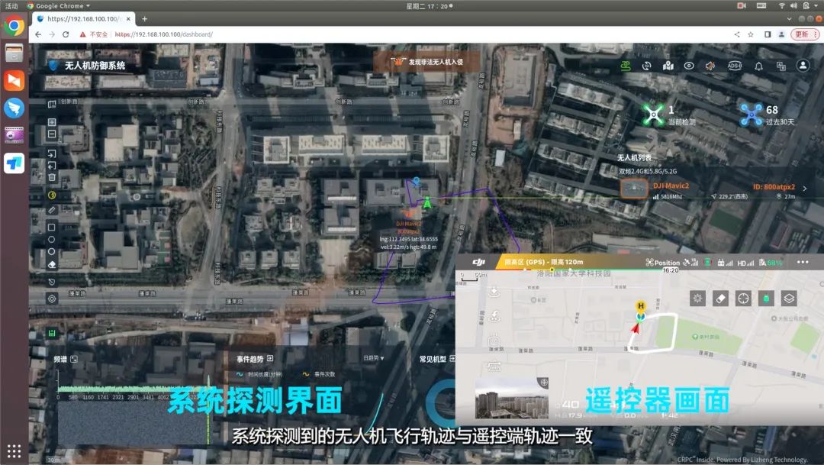Screen dimensions: 824x465
Task: Click the ADS-B icon in top toolbar
Action: [735, 66]
